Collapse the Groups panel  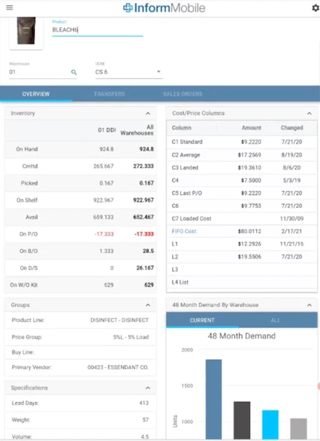(x=148, y=305)
